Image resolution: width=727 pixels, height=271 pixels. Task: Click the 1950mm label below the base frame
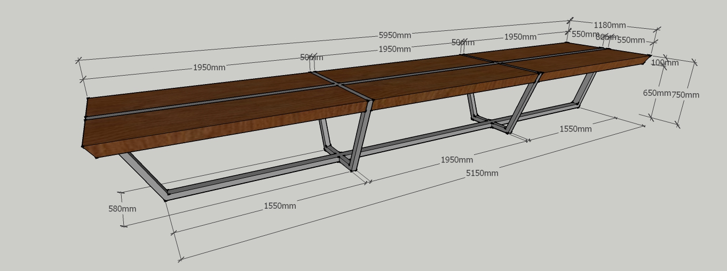pyautogui.click(x=456, y=160)
